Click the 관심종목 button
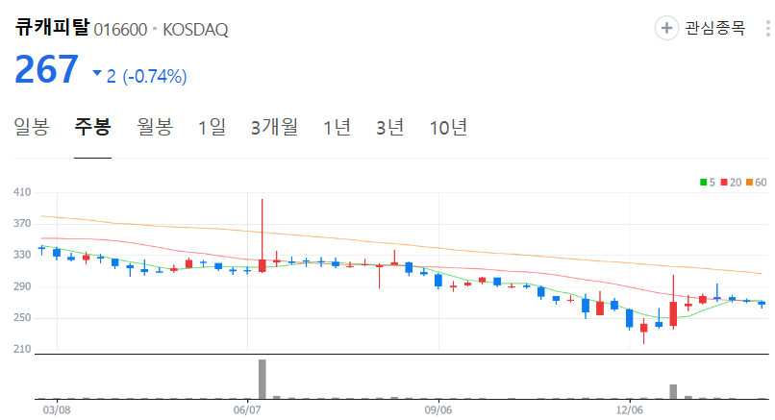This screenshot has width=775, height=420. click(714, 28)
